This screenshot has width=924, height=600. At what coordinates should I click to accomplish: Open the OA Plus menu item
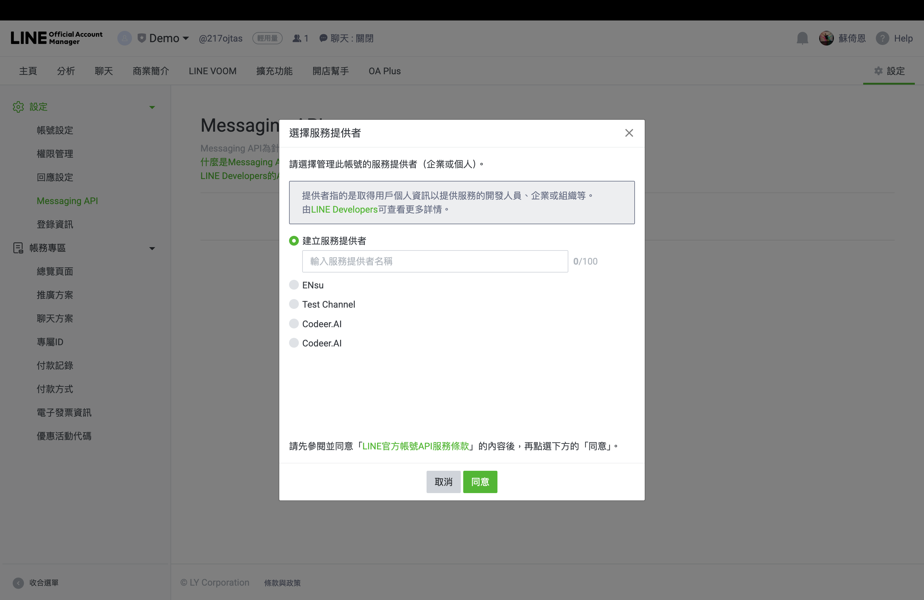pyautogui.click(x=384, y=71)
